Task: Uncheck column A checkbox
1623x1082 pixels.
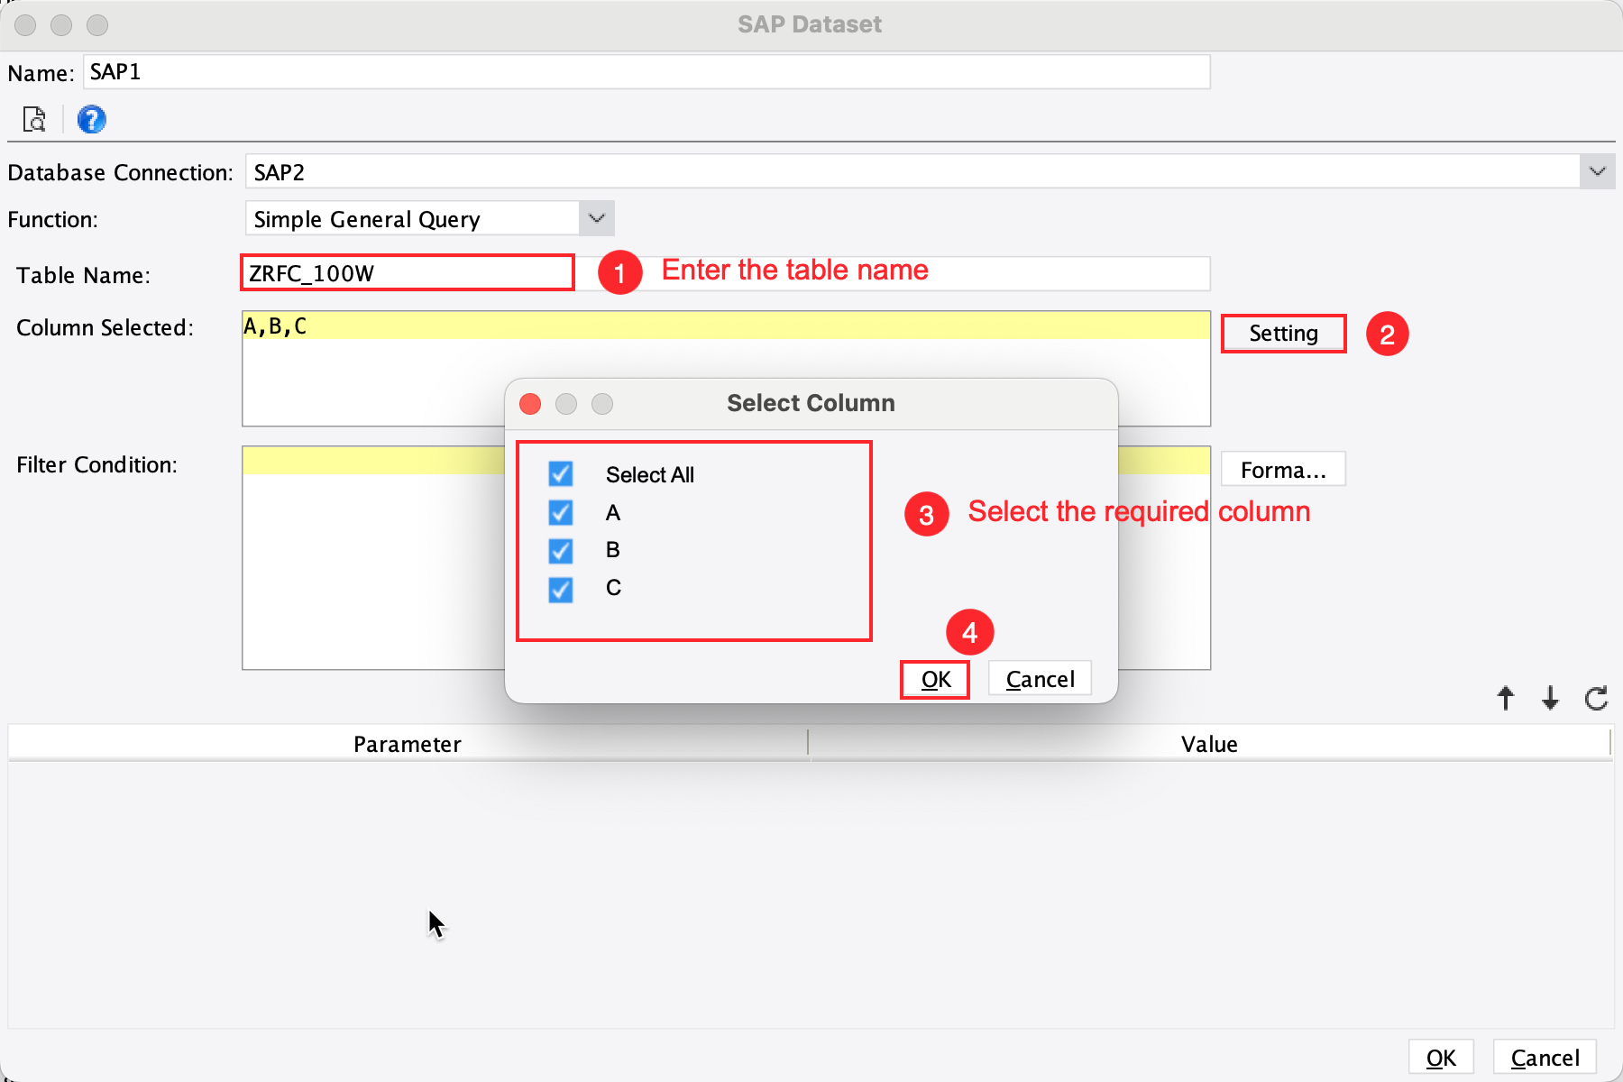Action: 561,512
